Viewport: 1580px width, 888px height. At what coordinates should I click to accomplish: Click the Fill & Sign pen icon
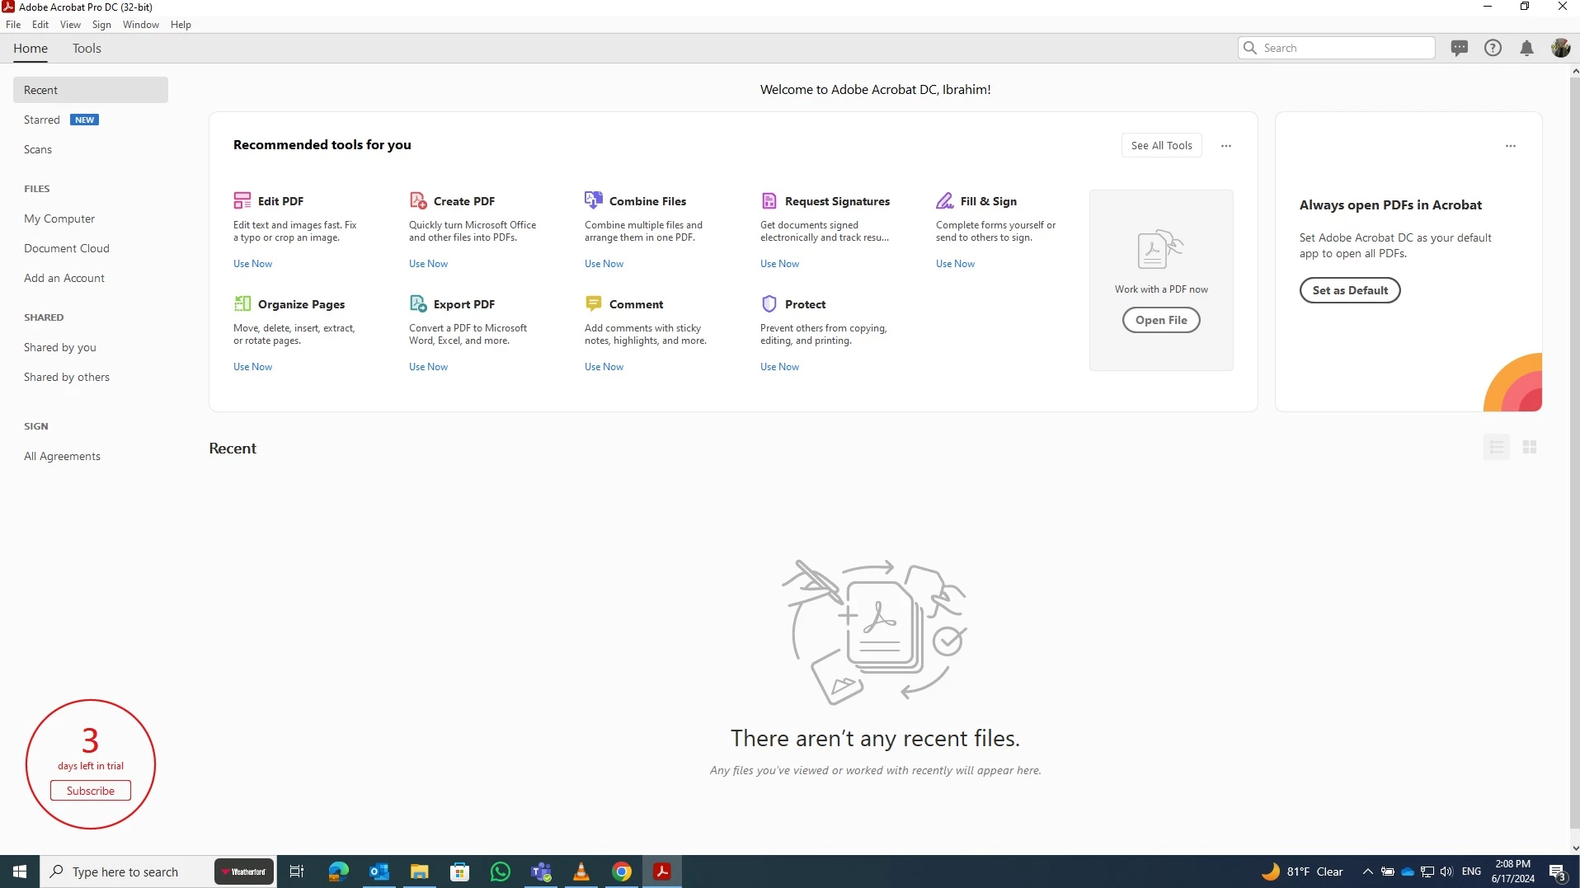(x=945, y=200)
